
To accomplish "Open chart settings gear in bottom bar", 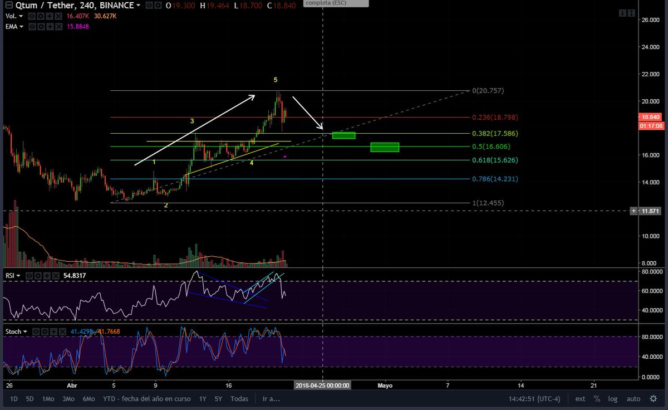I will (654, 399).
